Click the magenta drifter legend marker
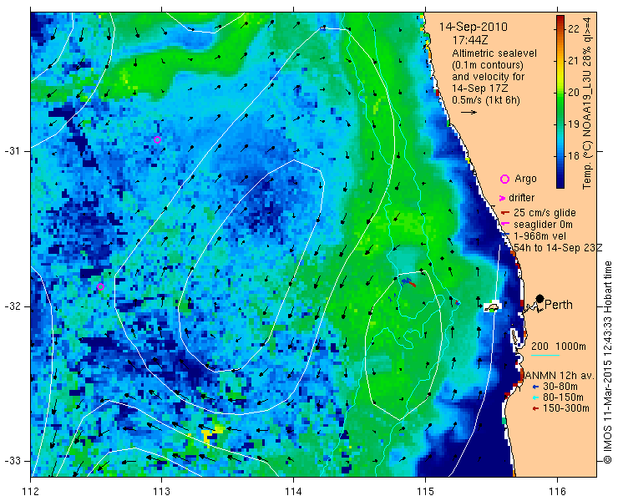 503,198
